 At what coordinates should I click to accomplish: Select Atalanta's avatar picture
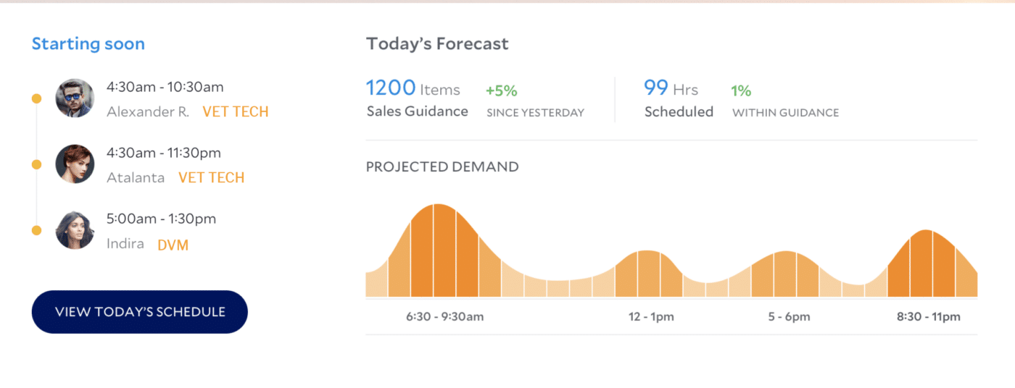coord(75,164)
